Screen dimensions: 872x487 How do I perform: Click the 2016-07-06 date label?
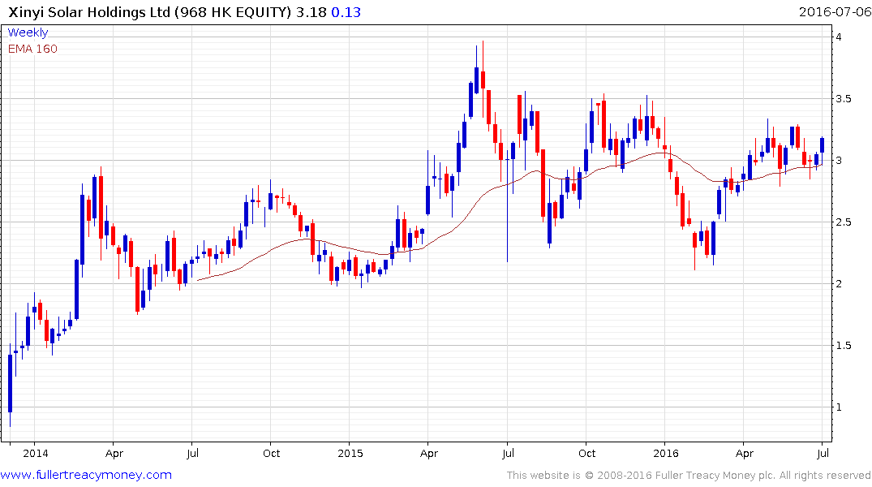click(835, 11)
